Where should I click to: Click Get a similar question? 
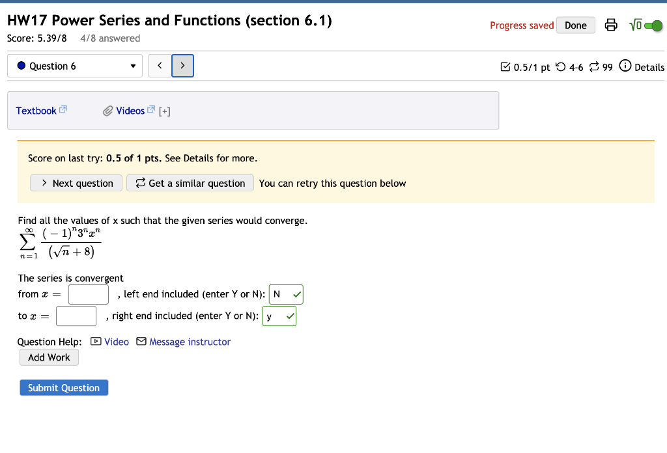pos(190,183)
